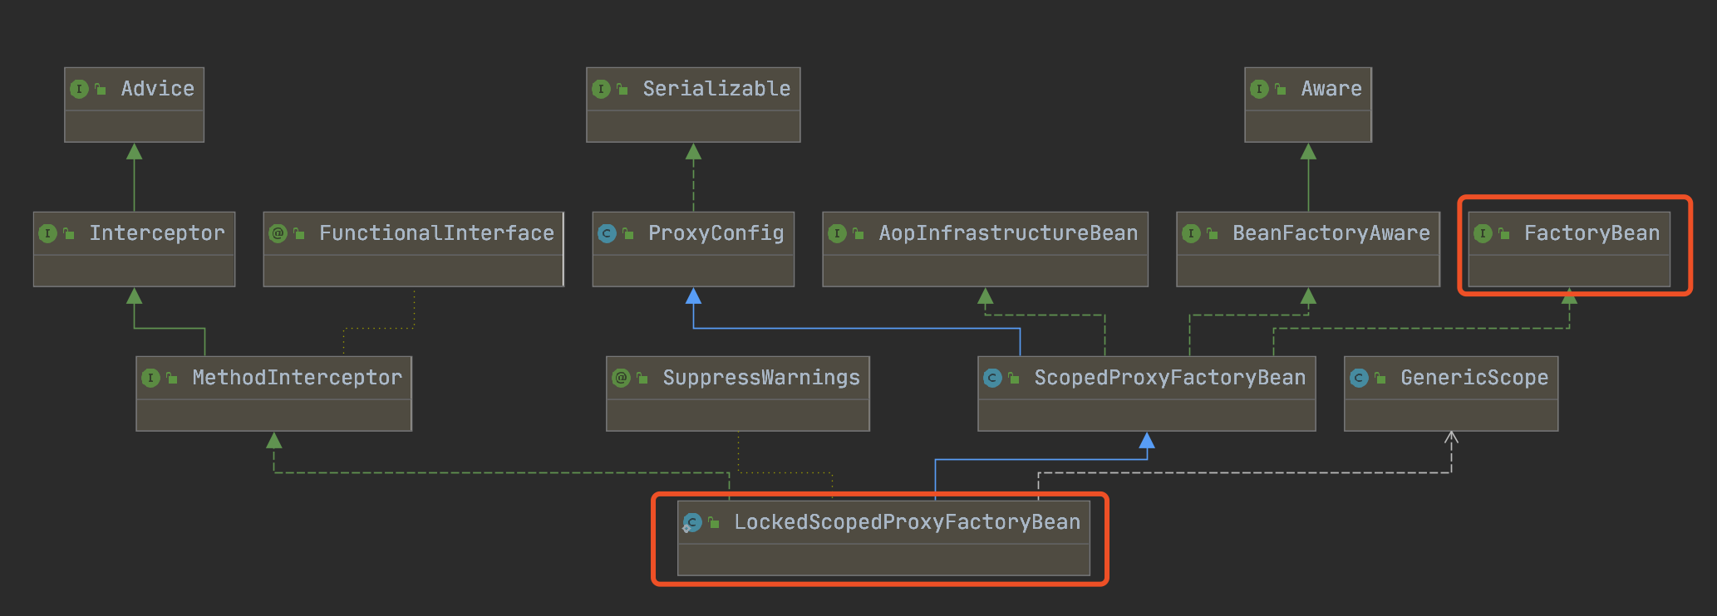Select the LockedScopedProxyFactoryBean class label
1717x616 pixels.
coord(907,522)
